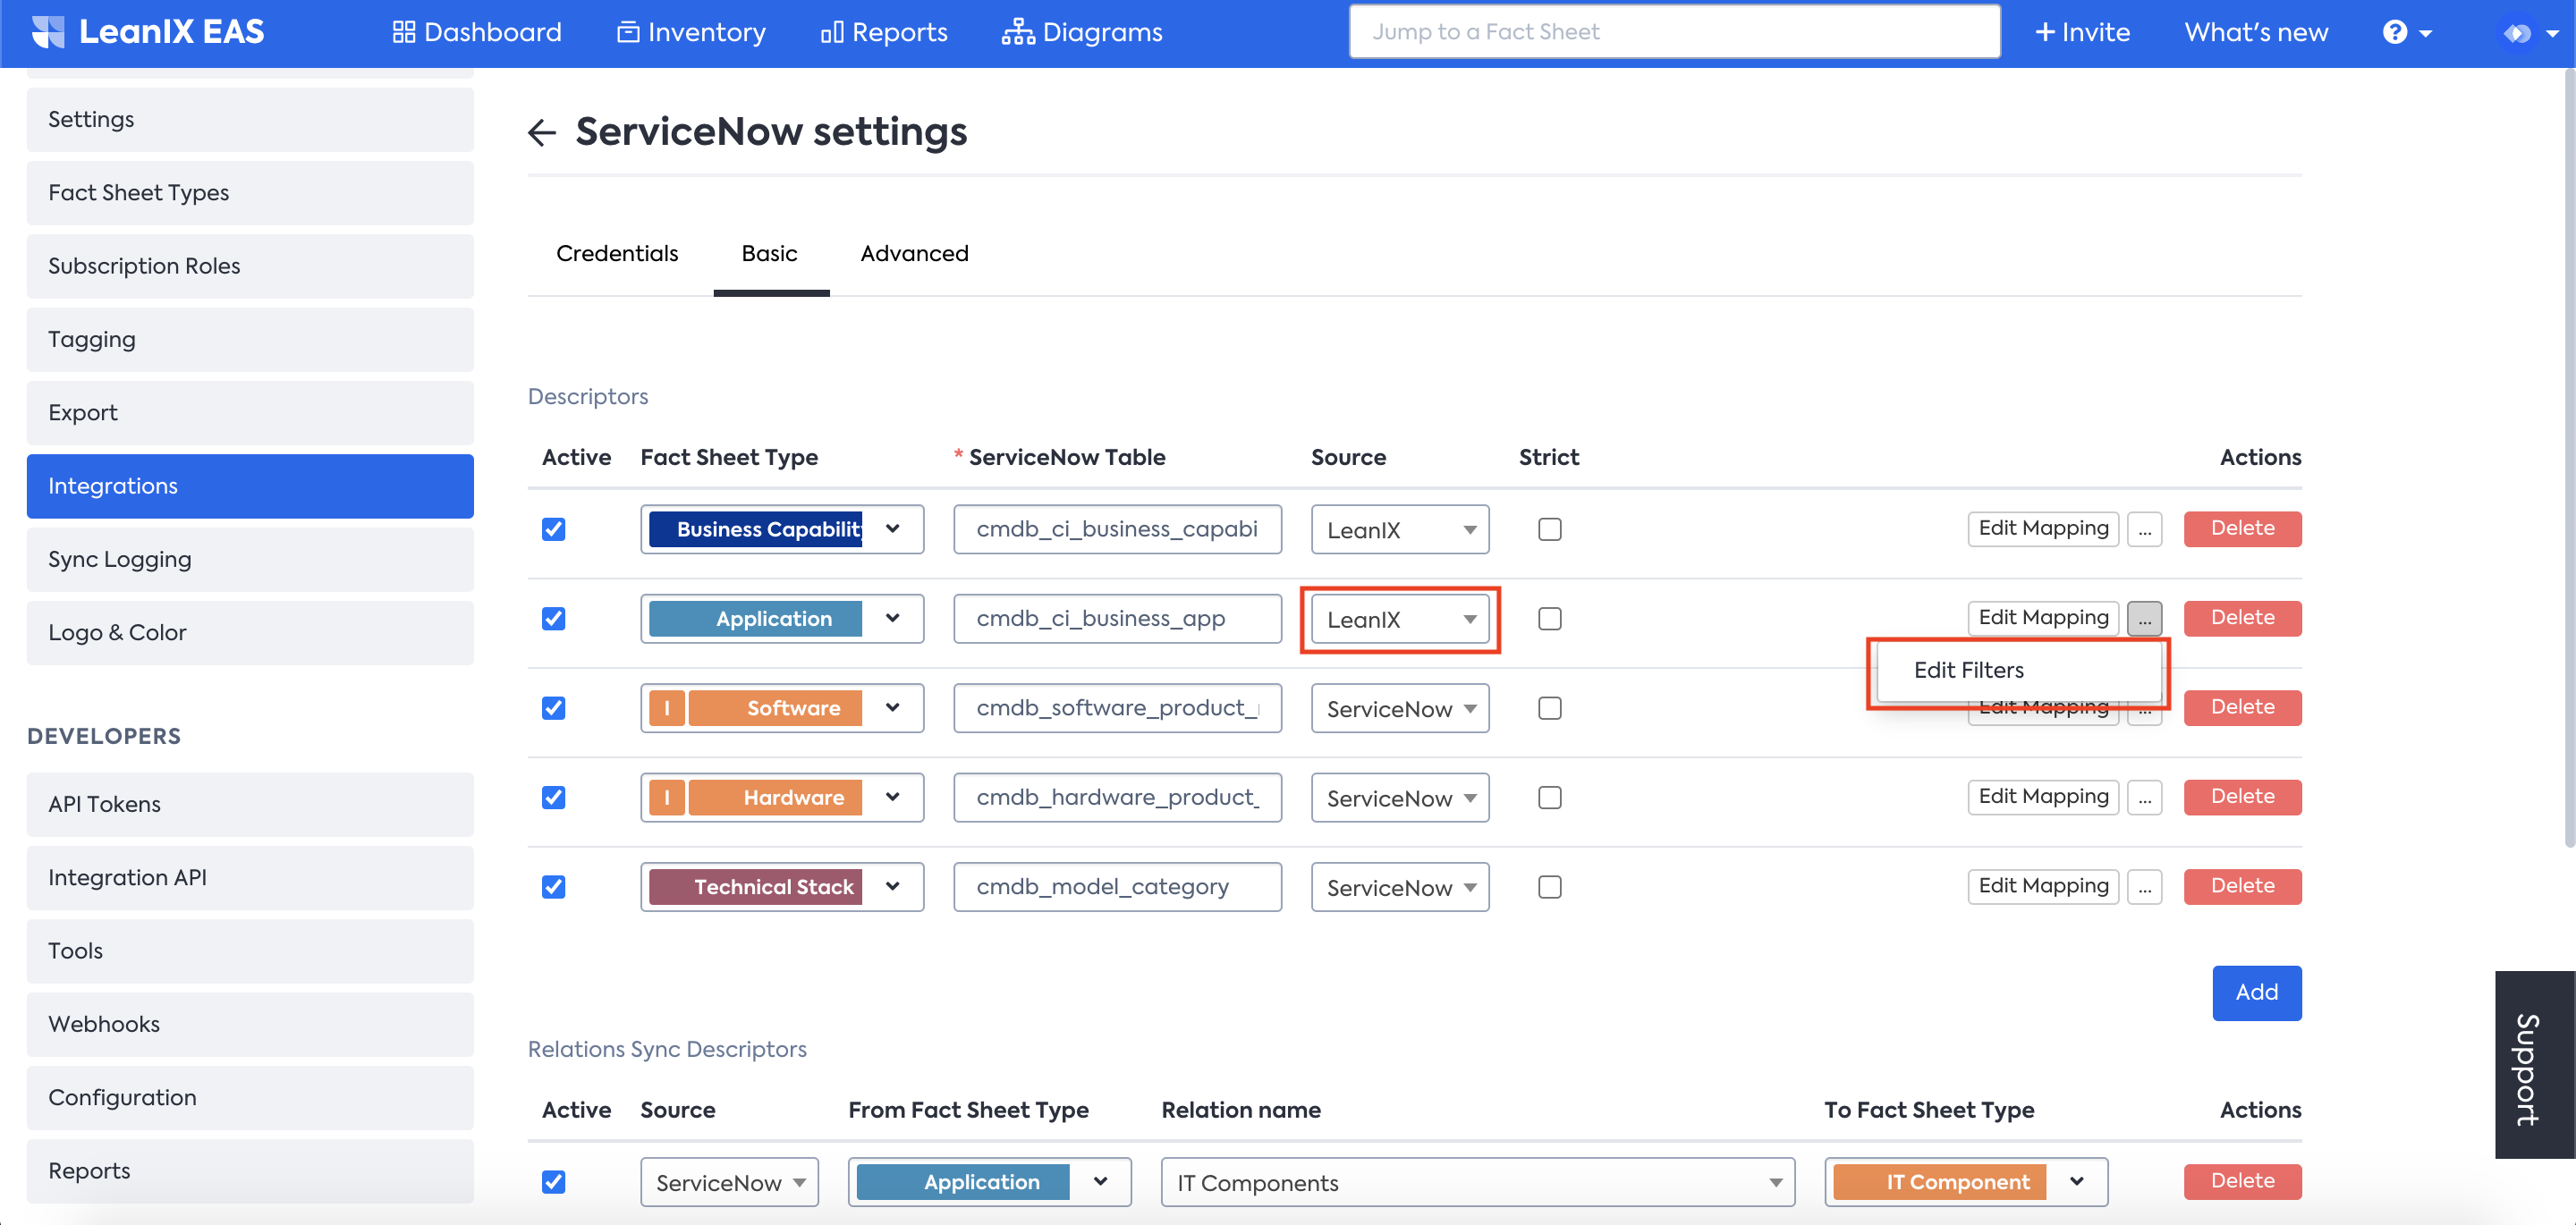The height and width of the screenshot is (1225, 2576).
Task: Open IT Components relation name dropdown
Action: pos(1478,1182)
